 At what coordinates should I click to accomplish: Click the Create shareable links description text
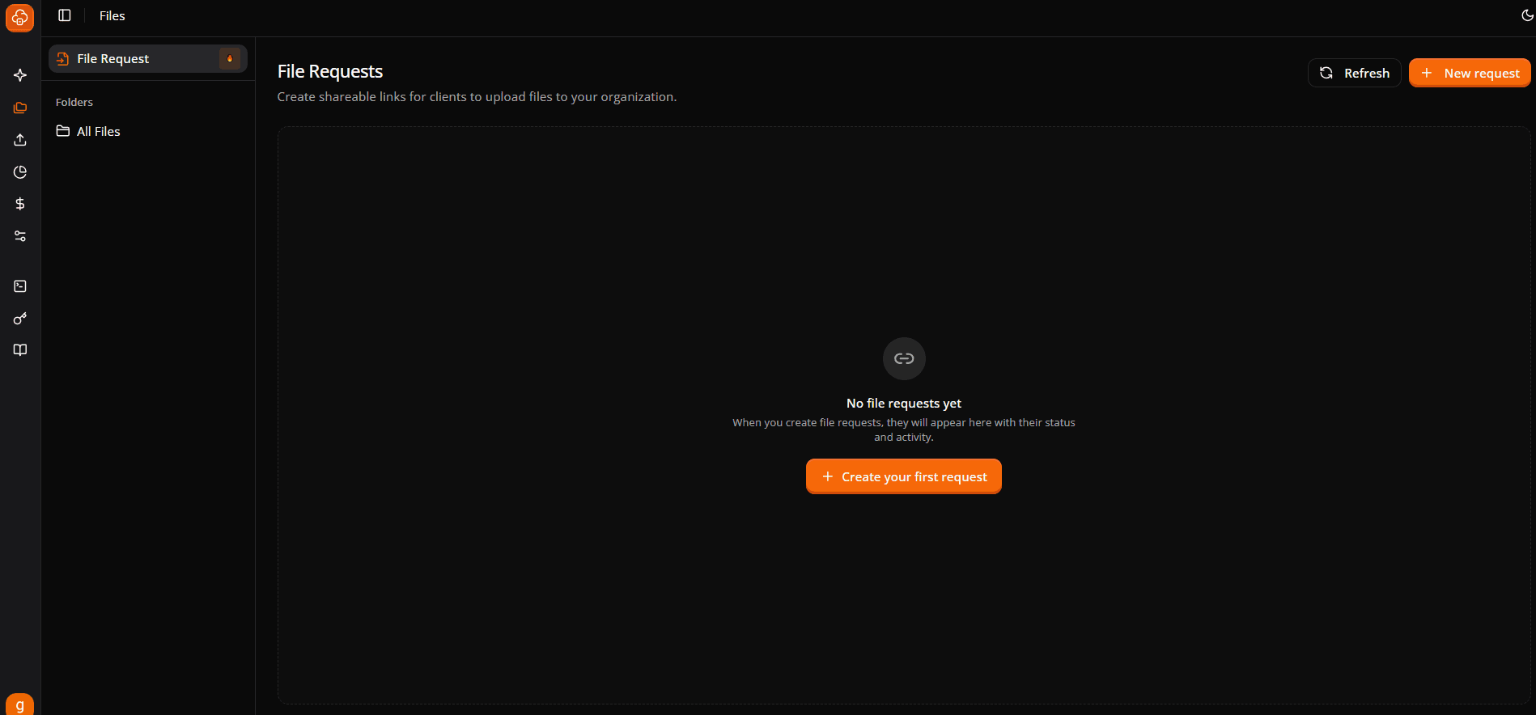click(477, 96)
